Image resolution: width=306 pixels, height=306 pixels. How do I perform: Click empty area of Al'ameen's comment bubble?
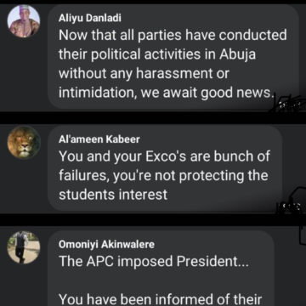coord(224,195)
